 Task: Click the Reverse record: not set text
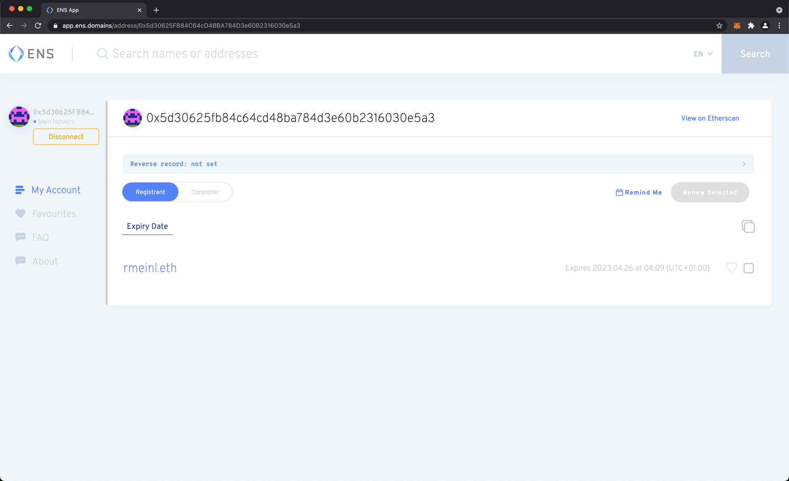point(174,164)
